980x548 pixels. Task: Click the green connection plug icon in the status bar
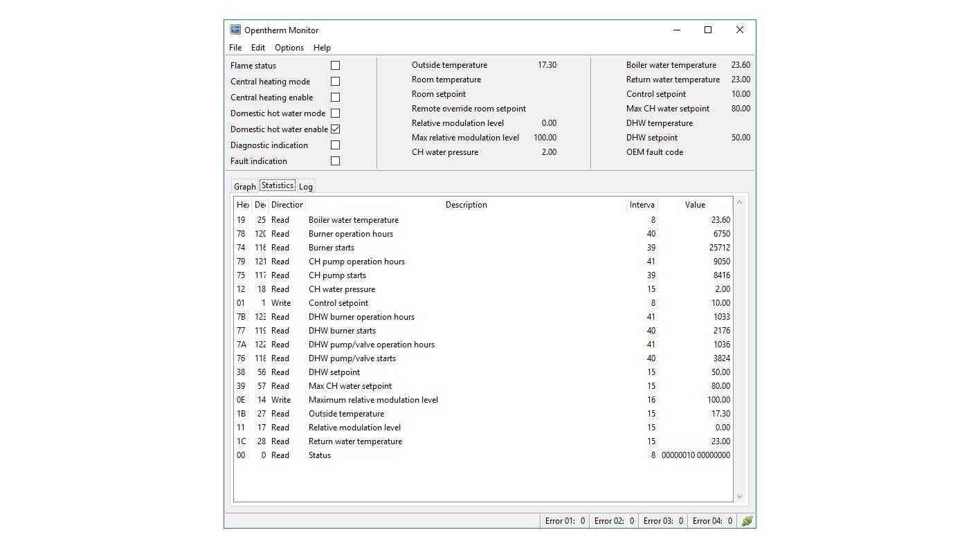pyautogui.click(x=747, y=521)
